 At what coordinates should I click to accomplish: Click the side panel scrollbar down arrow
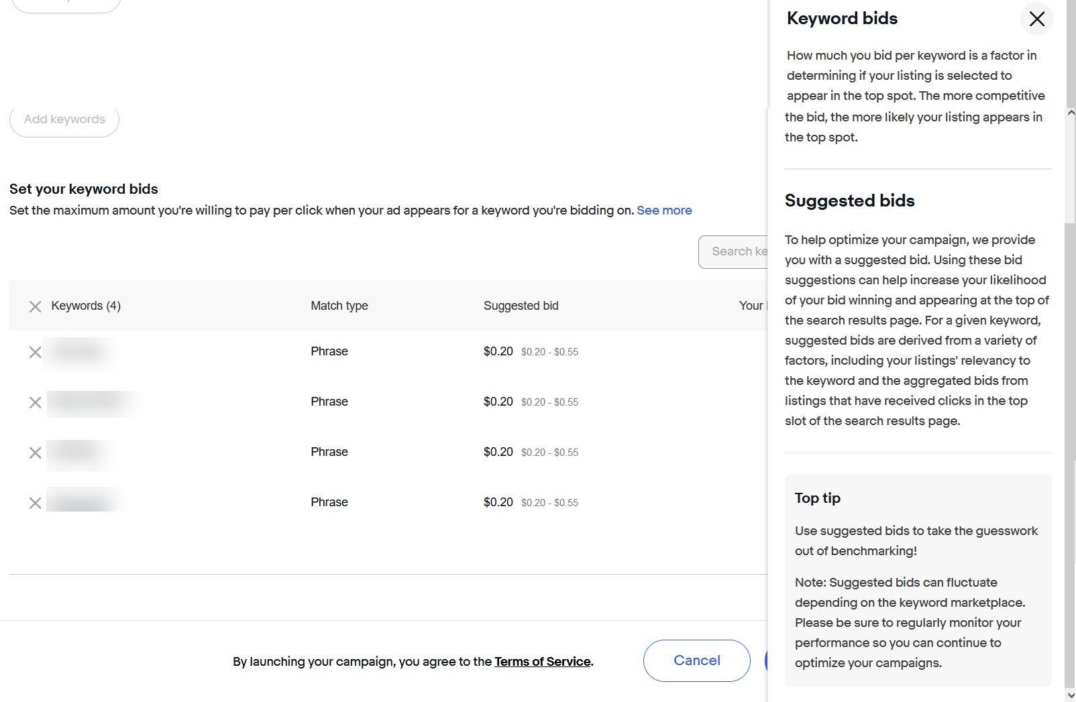tap(1071, 695)
